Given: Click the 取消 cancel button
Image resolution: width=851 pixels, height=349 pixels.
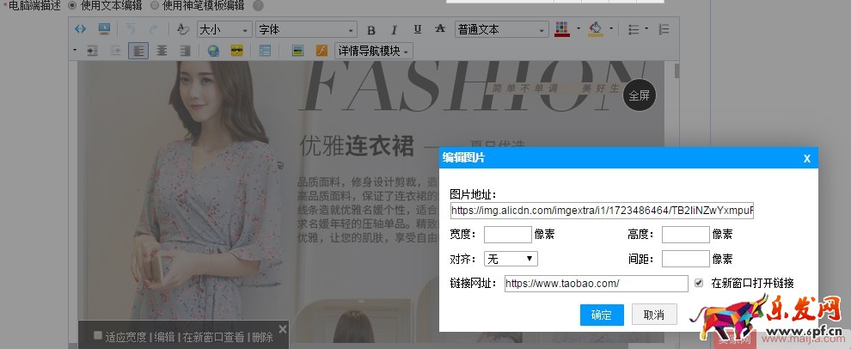Looking at the screenshot, I should click(x=654, y=315).
